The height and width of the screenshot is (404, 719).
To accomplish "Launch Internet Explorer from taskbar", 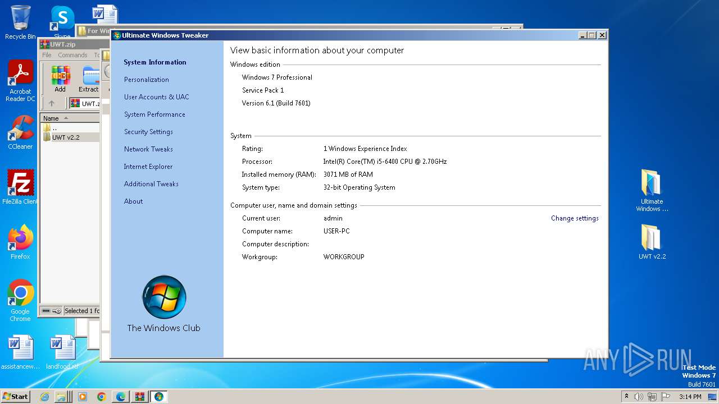I will click(44, 397).
